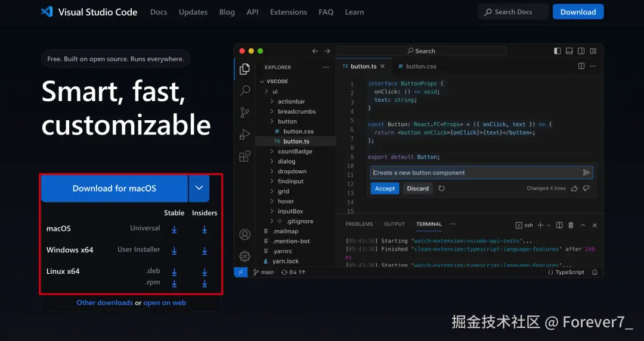Regenerate the inline chat response icon
The width and height of the screenshot is (644, 341).
point(441,189)
